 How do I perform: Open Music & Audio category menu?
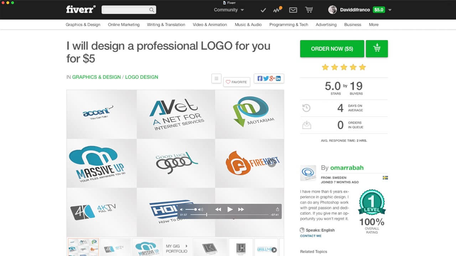pyautogui.click(x=248, y=25)
